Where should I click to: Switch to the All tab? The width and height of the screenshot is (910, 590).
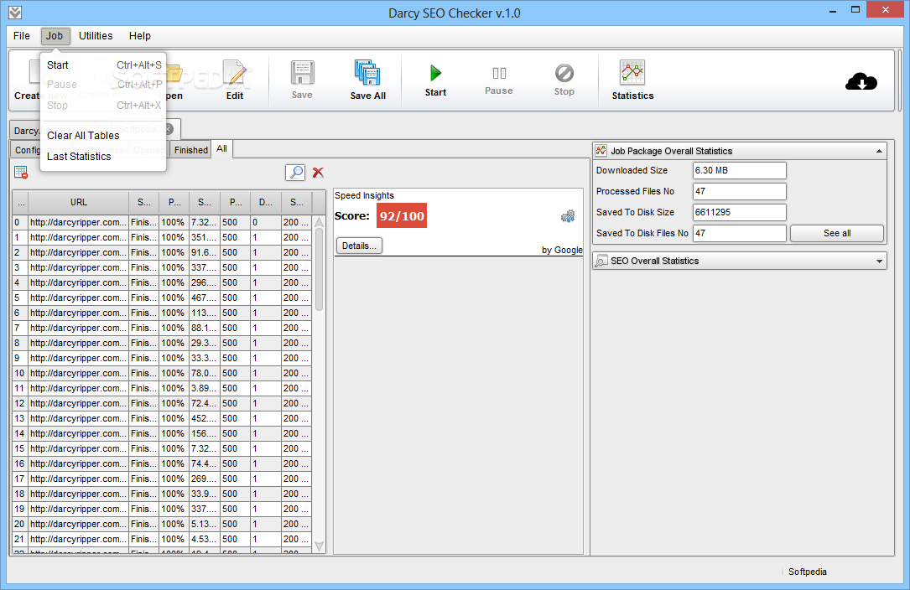click(221, 148)
